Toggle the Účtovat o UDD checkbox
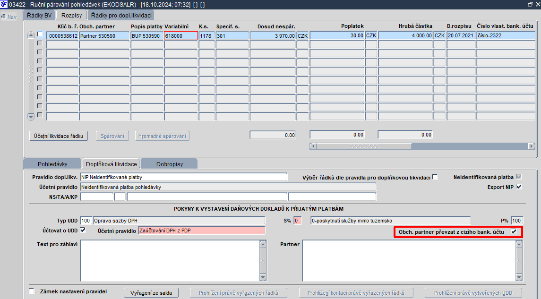The height and width of the screenshot is (299, 541). (x=83, y=230)
